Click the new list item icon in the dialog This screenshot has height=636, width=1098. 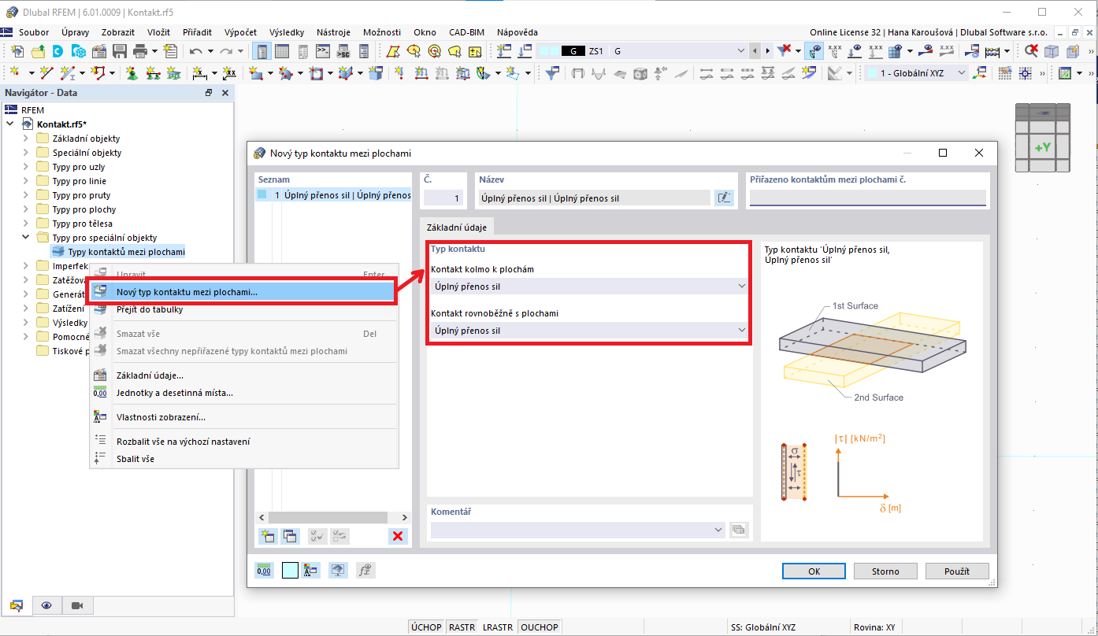[x=268, y=536]
